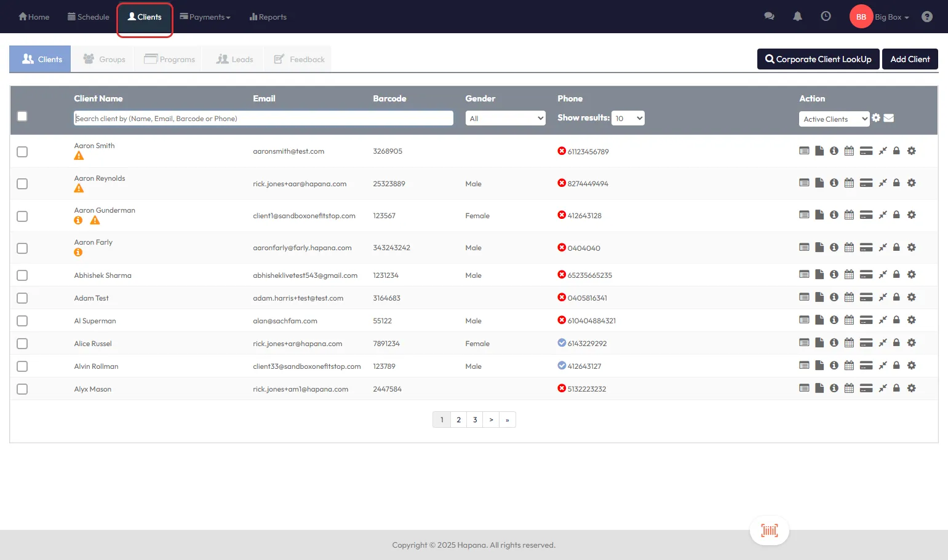Click the client search input field

(x=263, y=119)
